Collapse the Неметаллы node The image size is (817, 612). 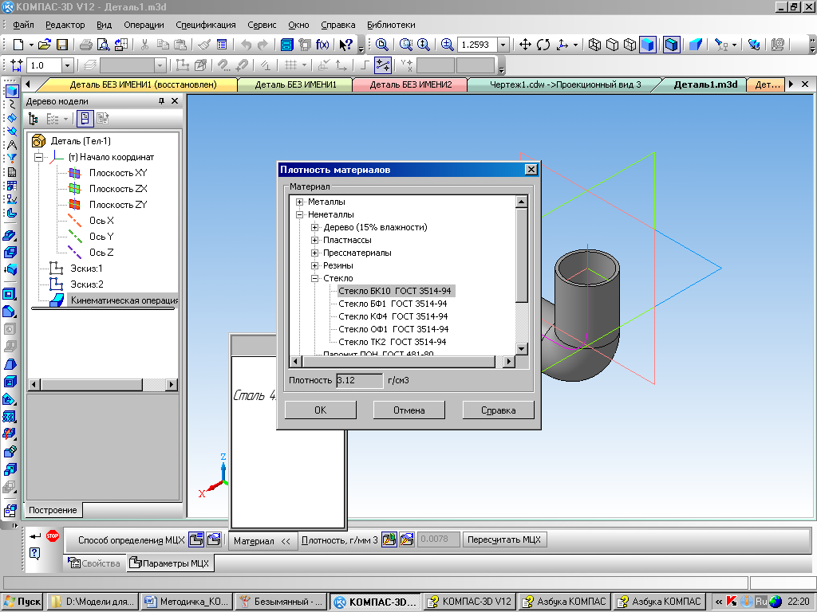click(x=299, y=214)
